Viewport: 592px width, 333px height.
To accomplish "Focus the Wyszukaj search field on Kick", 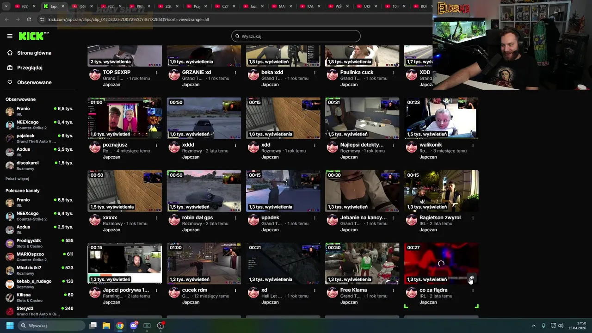I will tap(296, 36).
